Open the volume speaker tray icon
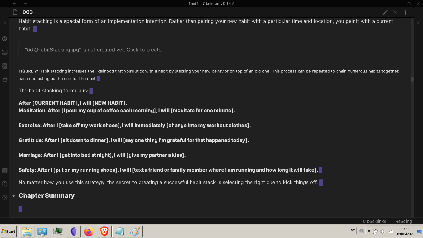The height and width of the screenshot is (238, 423). [x=383, y=231]
